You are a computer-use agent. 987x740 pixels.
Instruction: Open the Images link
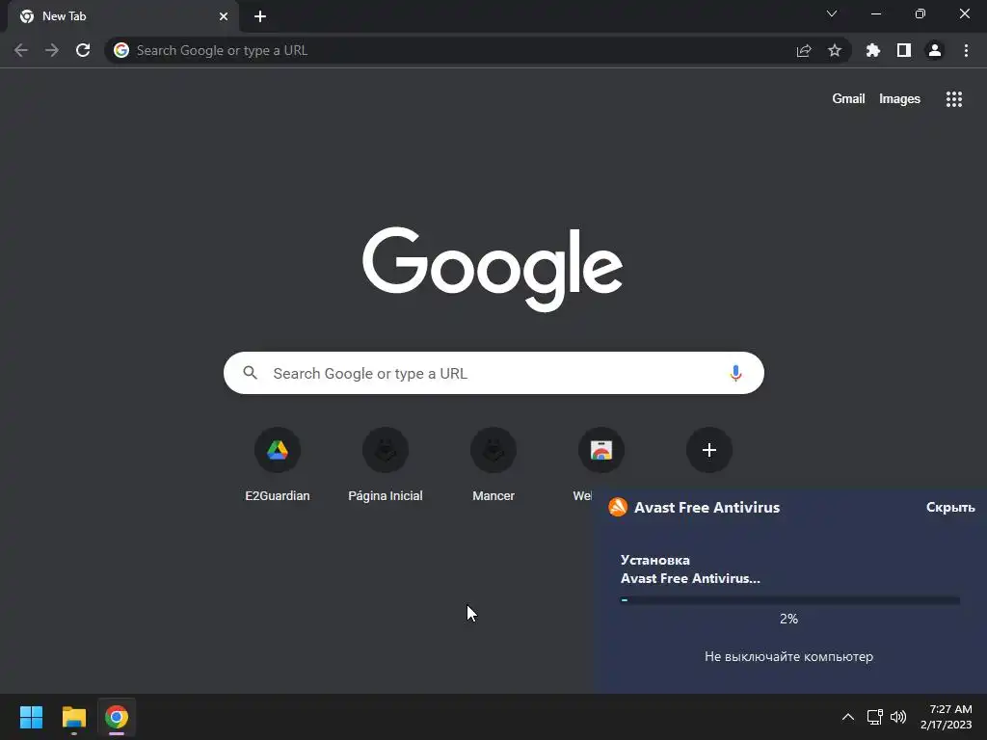899,99
